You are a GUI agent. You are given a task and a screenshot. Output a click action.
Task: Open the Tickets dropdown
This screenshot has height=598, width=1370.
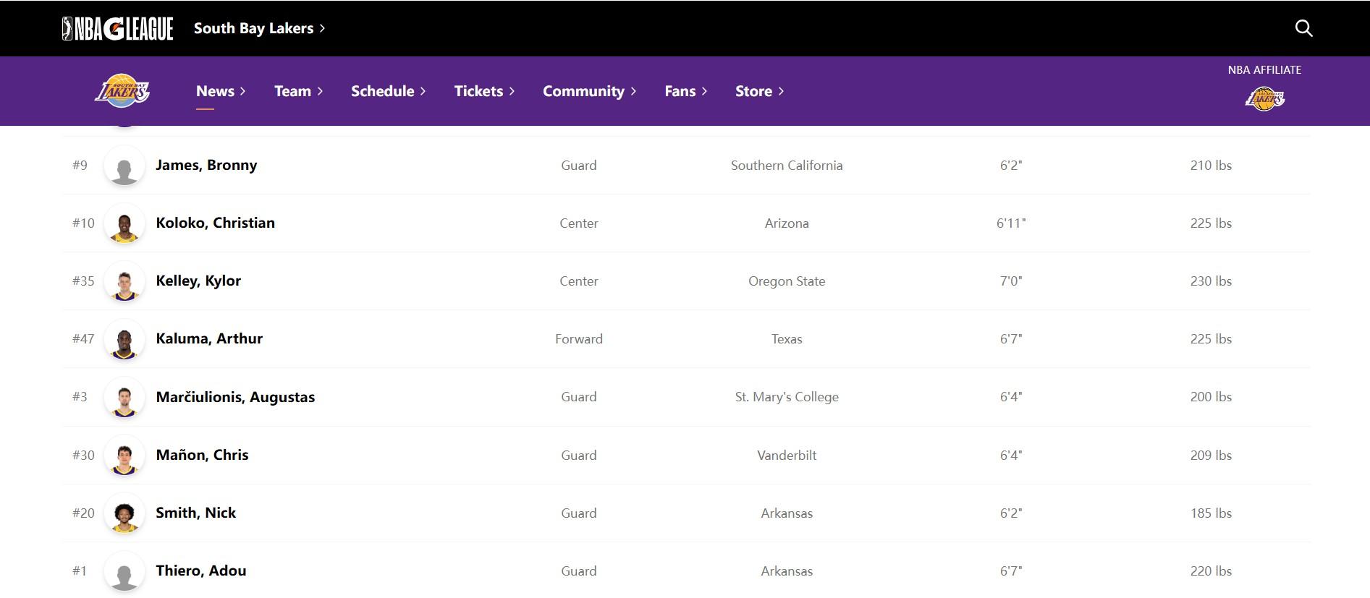pos(484,91)
